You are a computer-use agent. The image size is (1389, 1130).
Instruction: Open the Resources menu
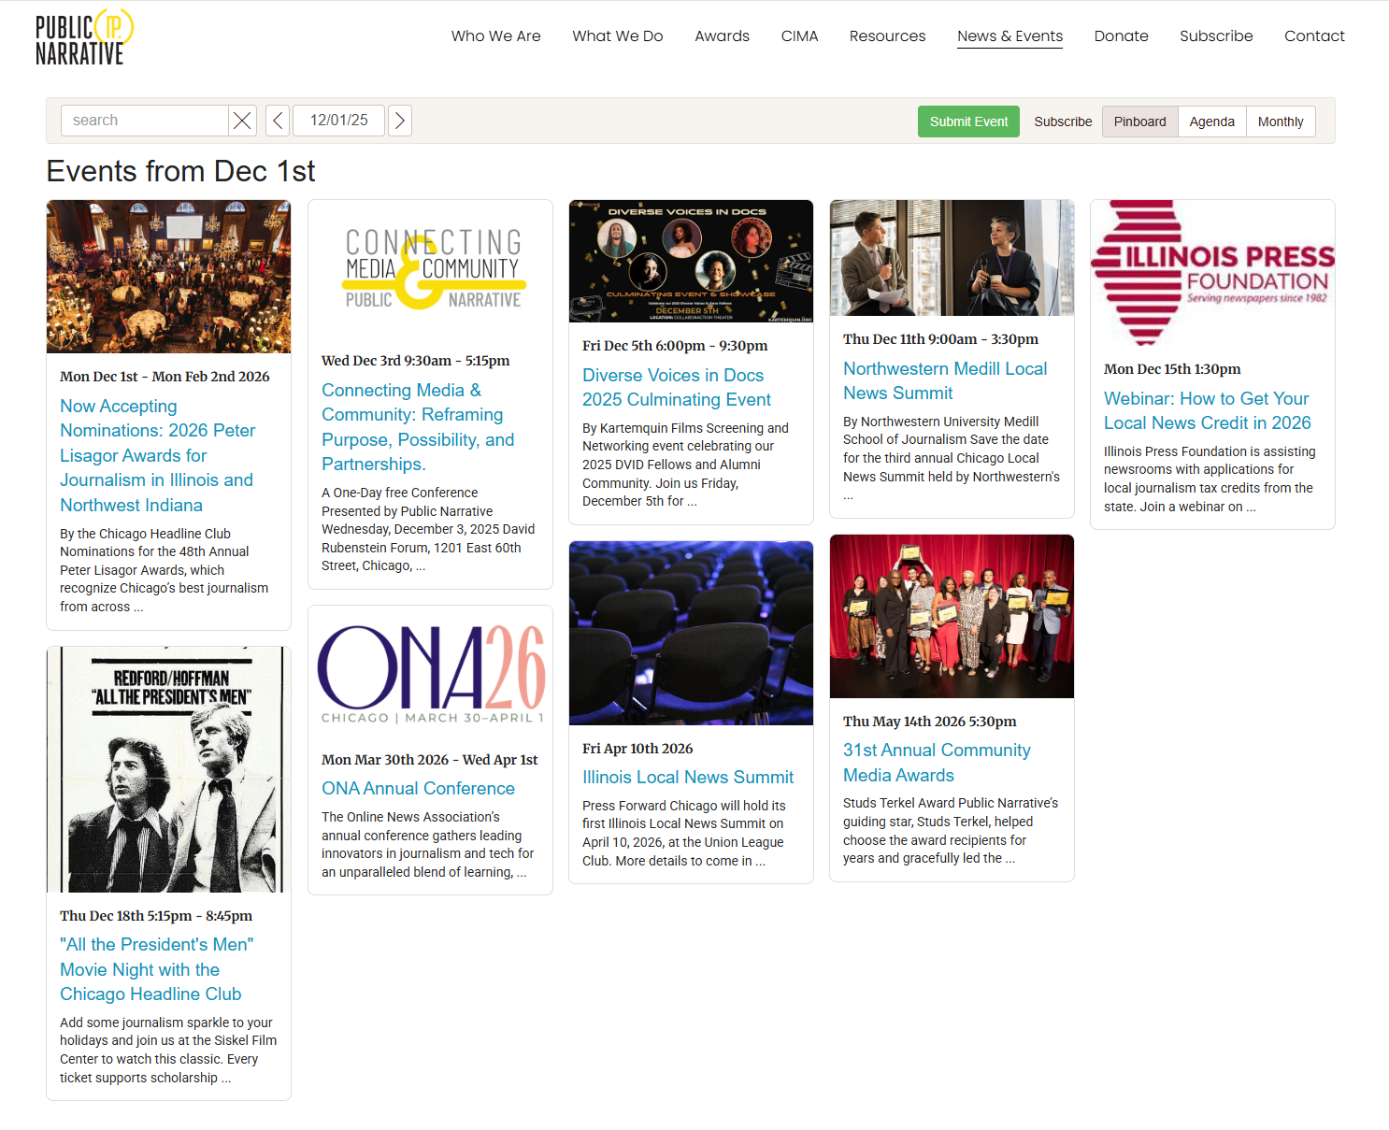point(888,36)
